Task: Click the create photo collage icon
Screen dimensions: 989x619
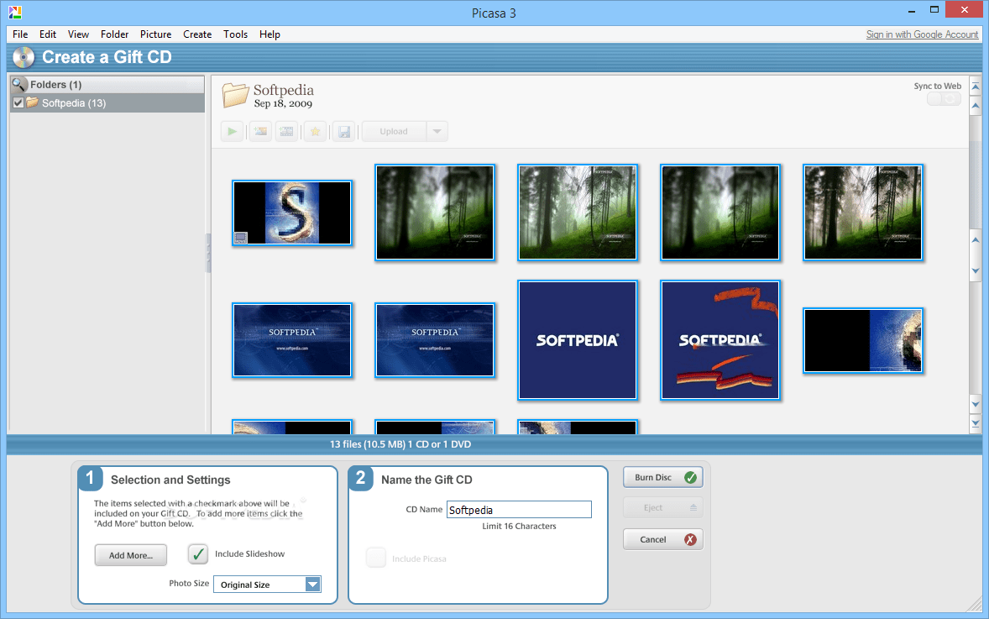Action: click(x=260, y=131)
